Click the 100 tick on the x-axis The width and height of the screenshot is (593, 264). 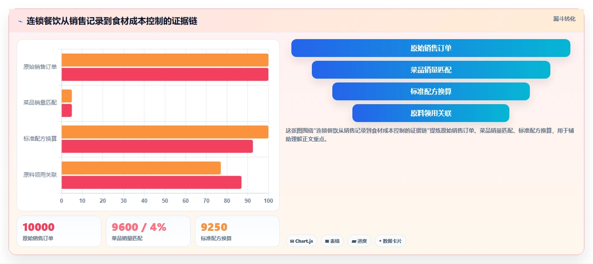pos(268,201)
